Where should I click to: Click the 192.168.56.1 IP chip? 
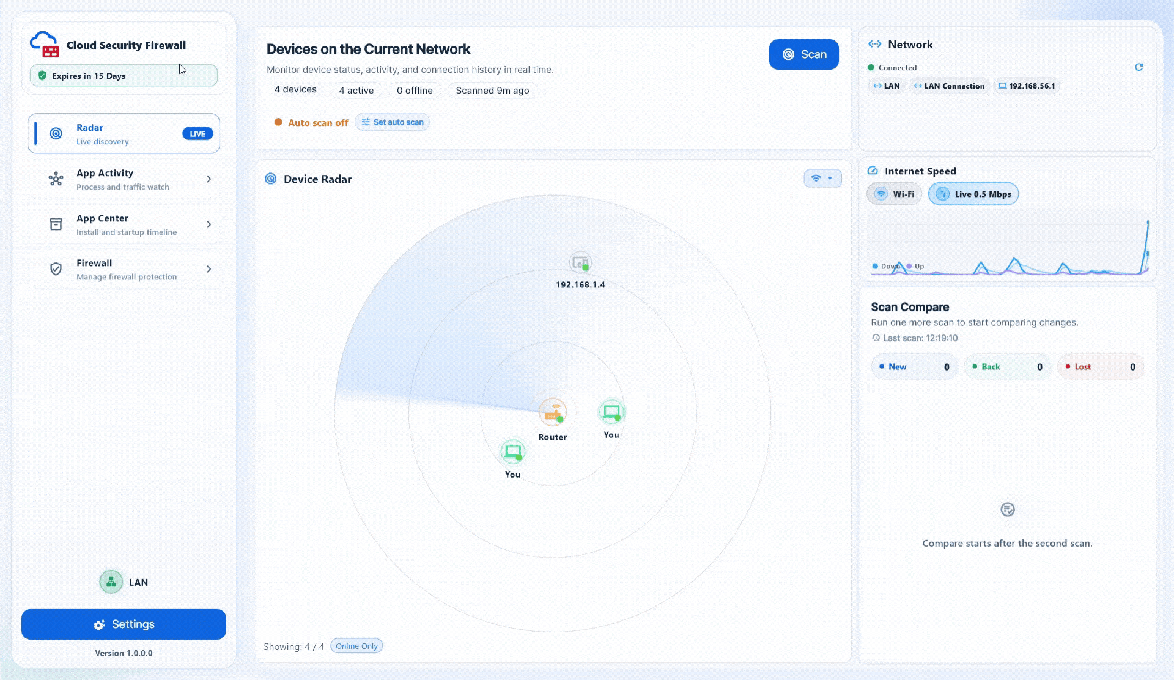[x=1027, y=86]
